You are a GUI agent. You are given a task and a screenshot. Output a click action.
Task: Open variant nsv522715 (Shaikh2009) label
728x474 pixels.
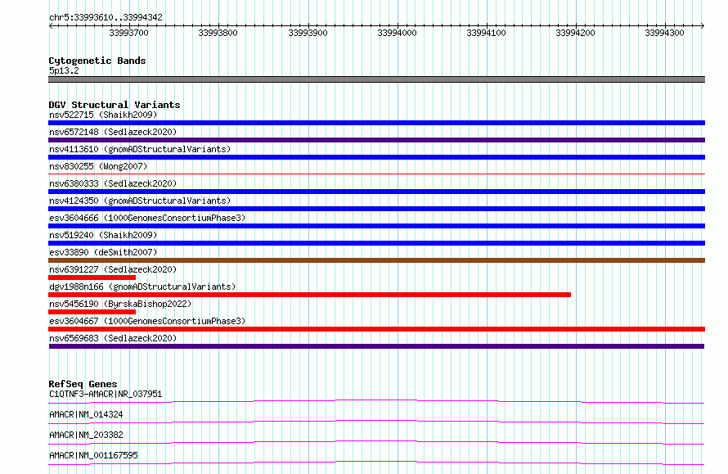point(103,115)
